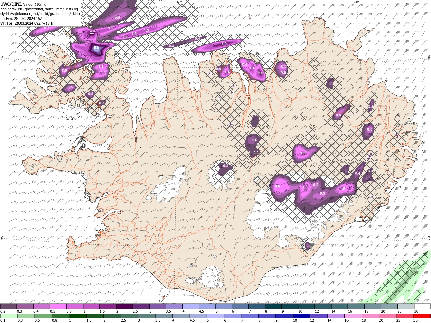Select deep blue lower swatch between 10 and 12
The image size is (431, 323).
301,316
